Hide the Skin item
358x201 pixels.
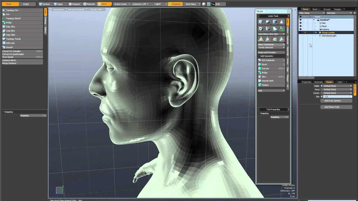[x=300, y=23]
